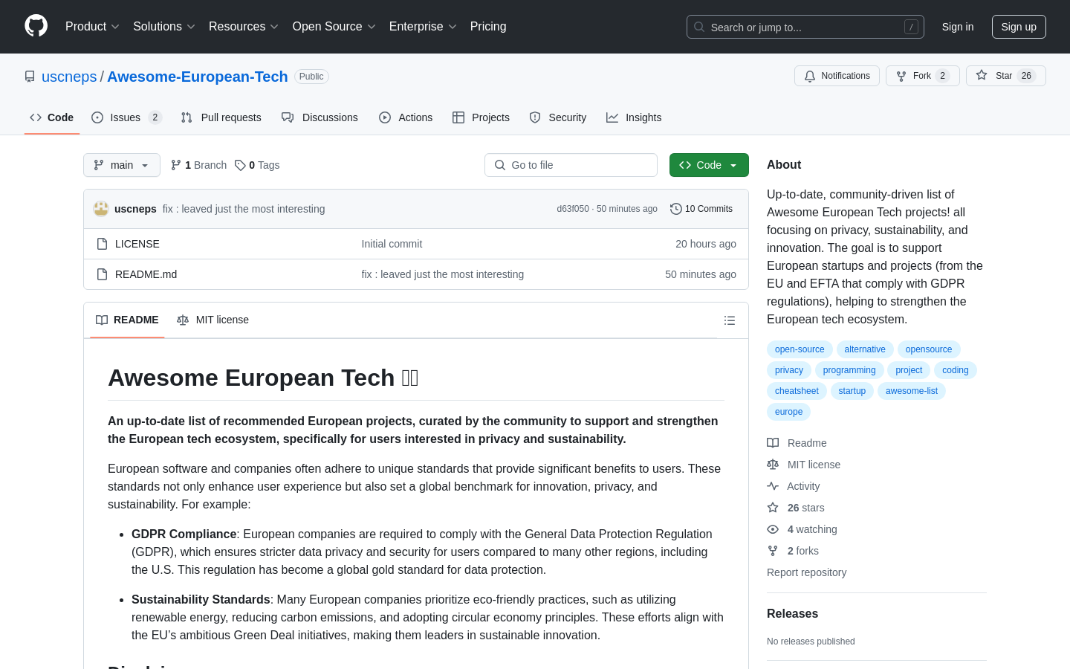
Task: View 2 forks in sidebar
Action: click(x=793, y=551)
